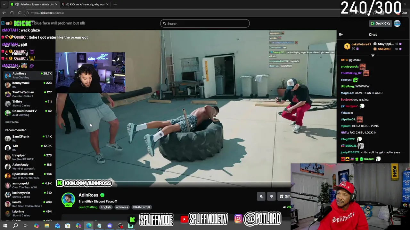Image resolution: width=410 pixels, height=230 pixels.
Task: Open AsianAndy recommended channel
Action: (x=28, y=166)
